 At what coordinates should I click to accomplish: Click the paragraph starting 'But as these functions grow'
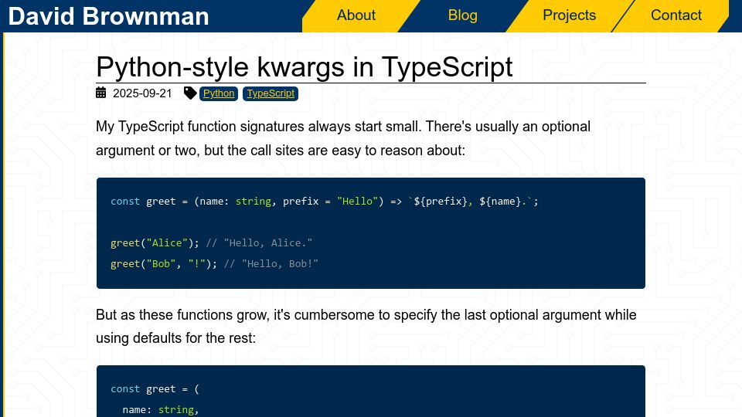tap(366, 327)
